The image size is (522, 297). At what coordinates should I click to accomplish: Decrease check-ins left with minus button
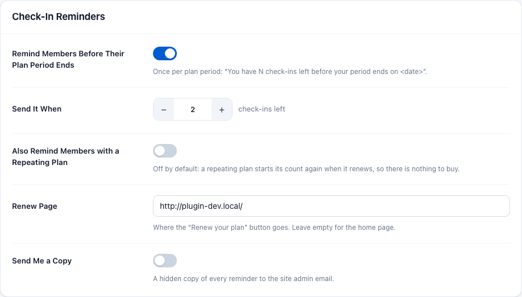coord(163,110)
